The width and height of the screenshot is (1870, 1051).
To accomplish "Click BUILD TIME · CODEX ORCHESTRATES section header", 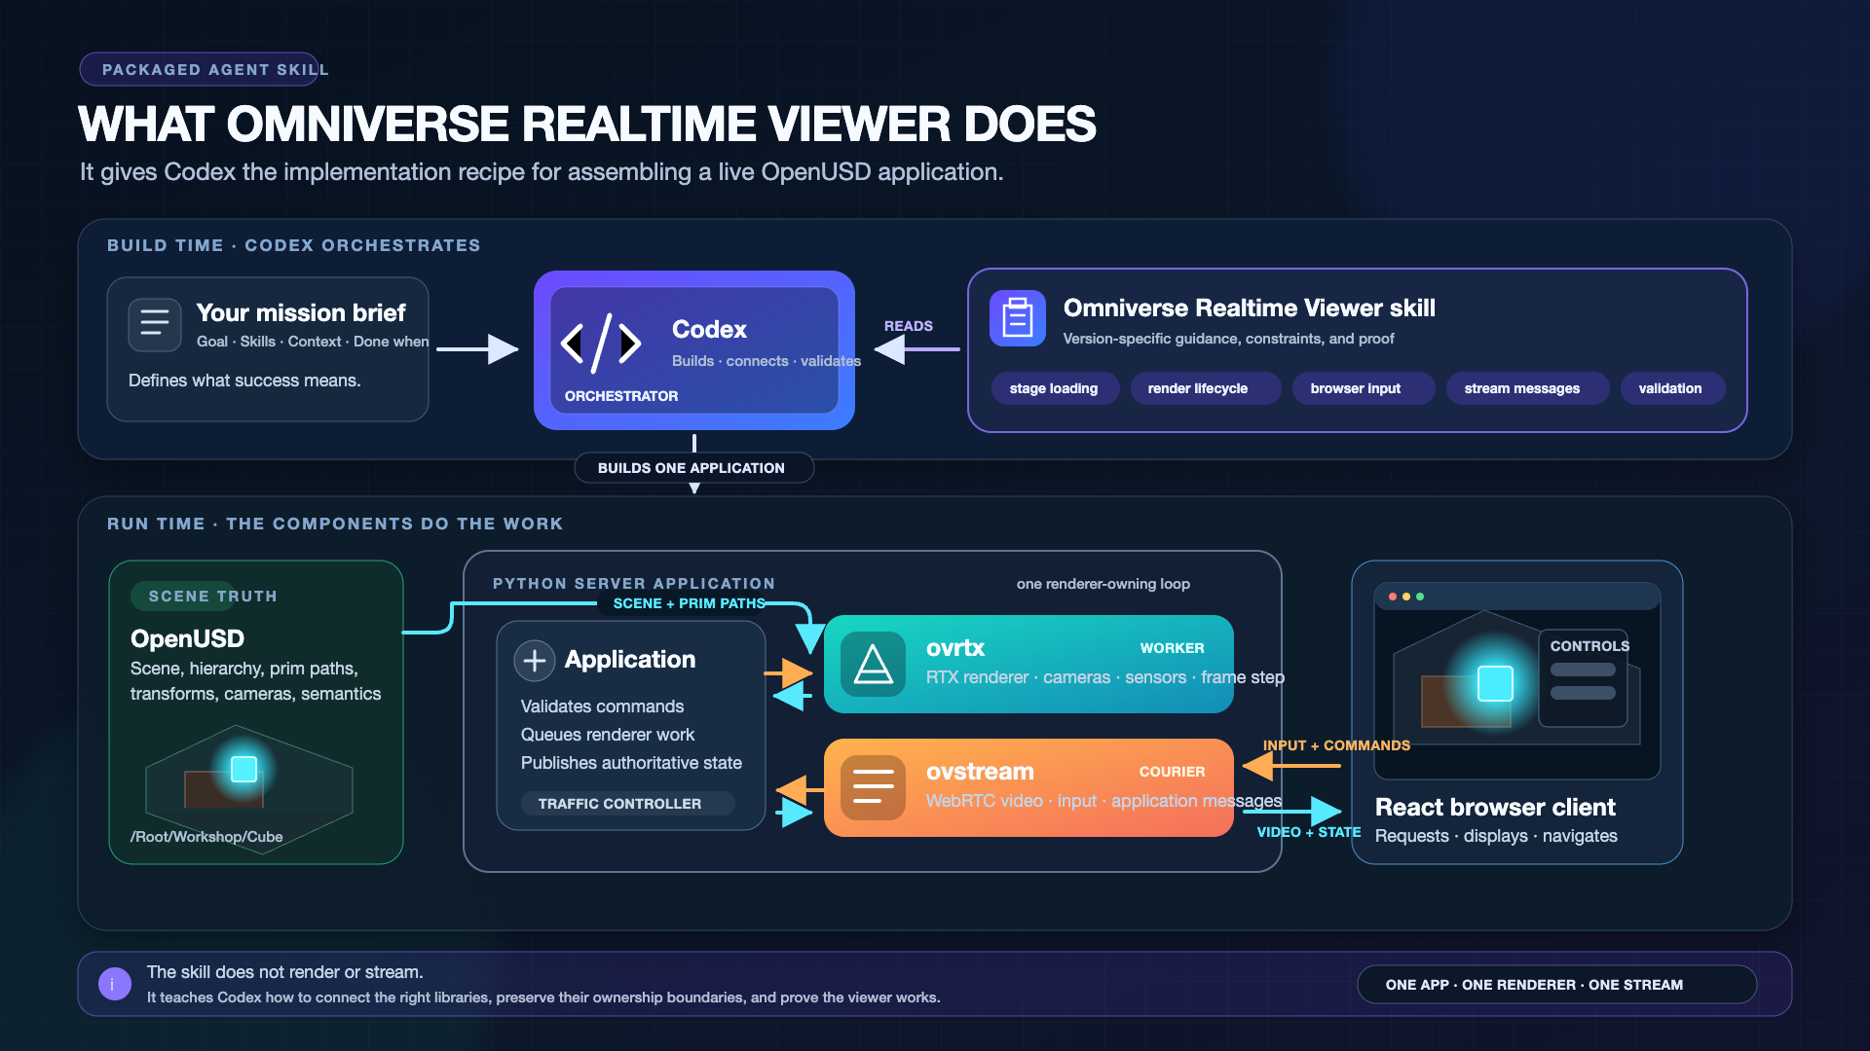I will (294, 245).
